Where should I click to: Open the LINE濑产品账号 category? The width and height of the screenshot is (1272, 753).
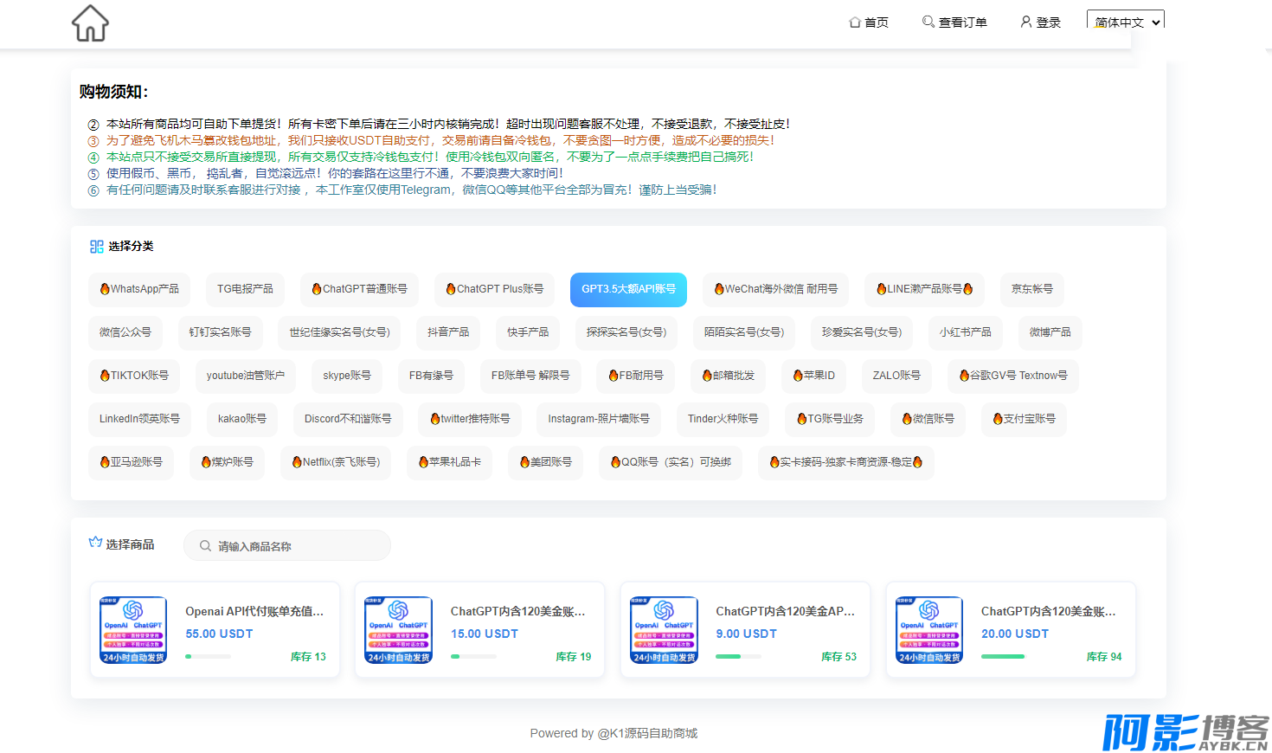coord(924,289)
